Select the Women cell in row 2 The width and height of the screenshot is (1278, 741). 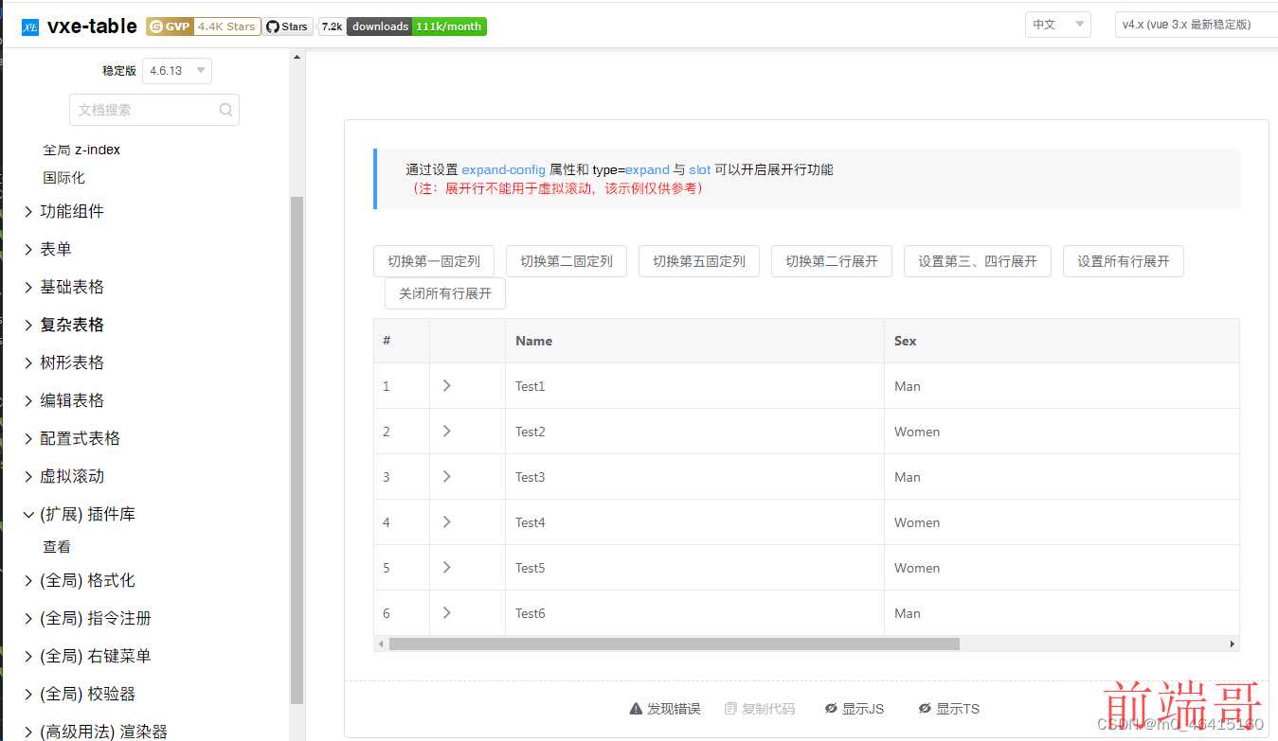coord(1062,432)
